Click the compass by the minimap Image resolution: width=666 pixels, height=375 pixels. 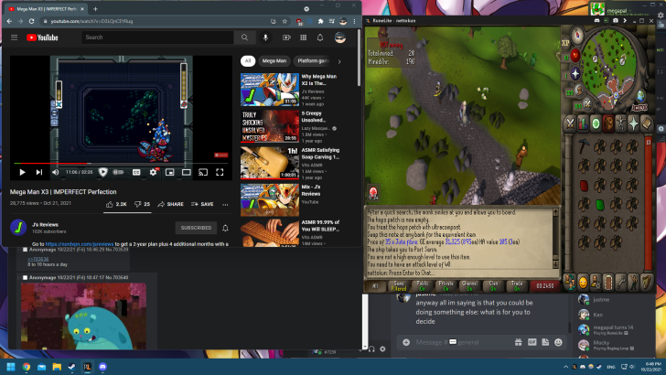tap(577, 35)
